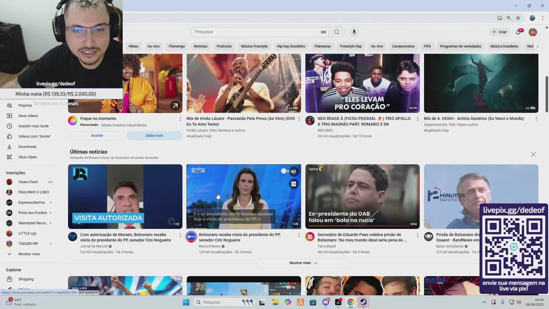Open options for the Terra Brasil video
Screen dimensions: 549x309
pyautogui.click(x=417, y=235)
